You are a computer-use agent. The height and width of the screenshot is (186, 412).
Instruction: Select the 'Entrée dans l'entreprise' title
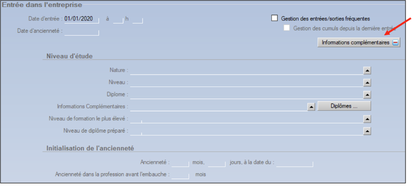[42, 5]
